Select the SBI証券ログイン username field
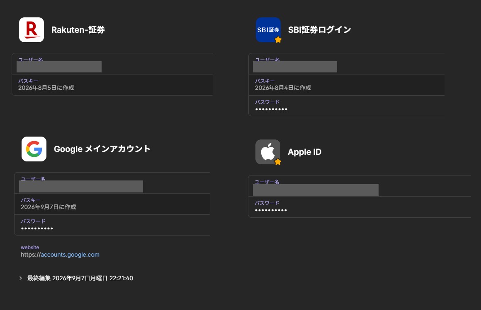Viewport: 481px width, 310px height. (x=347, y=64)
